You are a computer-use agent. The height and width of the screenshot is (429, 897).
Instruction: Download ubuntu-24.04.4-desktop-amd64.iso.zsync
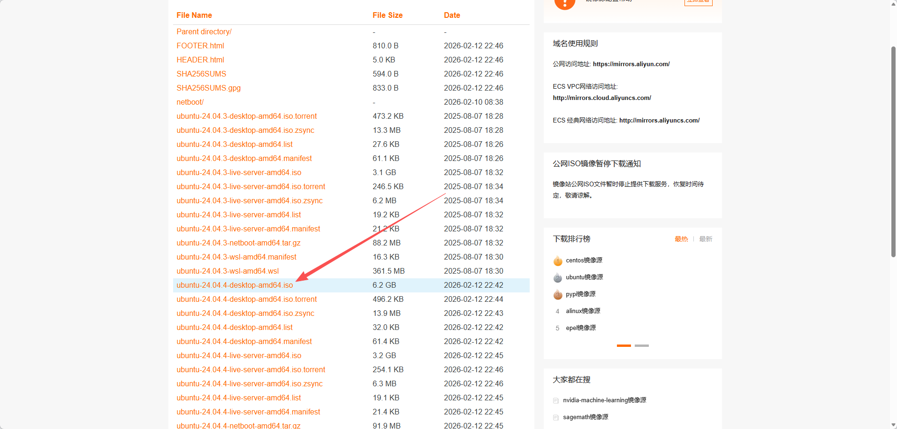point(245,313)
